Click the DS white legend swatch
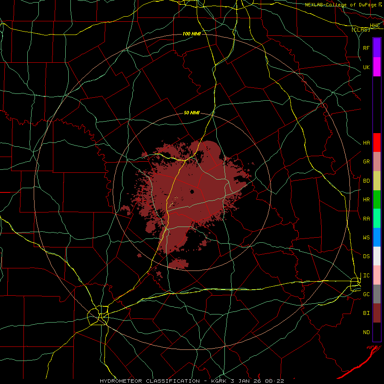 pos(377,256)
